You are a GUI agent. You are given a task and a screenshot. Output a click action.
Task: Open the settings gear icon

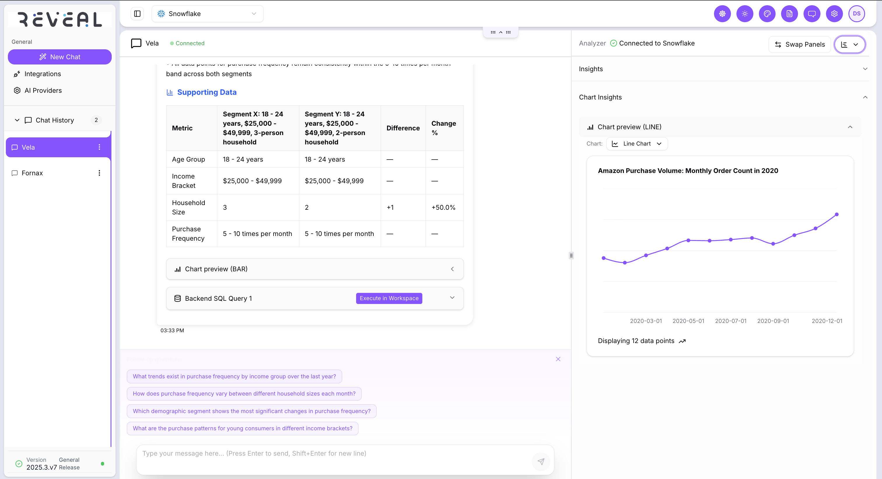(834, 14)
